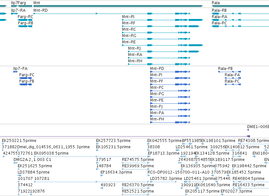Select the RE46804.5prime feature
Screen dimensions: 269x196
pos(248,179)
